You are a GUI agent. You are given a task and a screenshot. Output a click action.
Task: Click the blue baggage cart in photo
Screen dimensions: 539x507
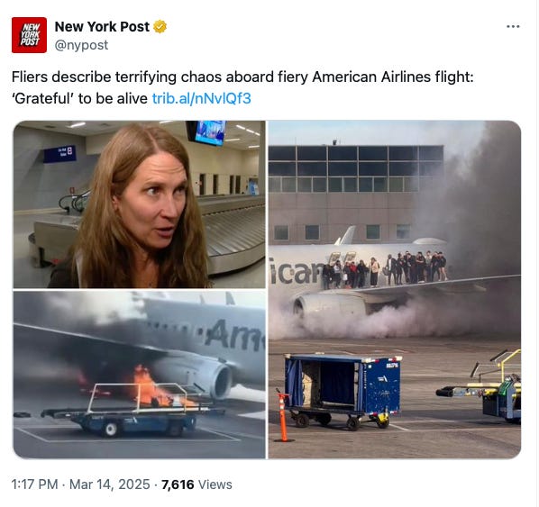click(343, 391)
